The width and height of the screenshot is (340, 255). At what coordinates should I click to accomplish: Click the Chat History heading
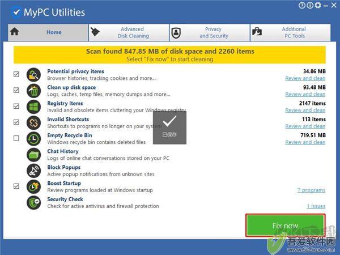[x=63, y=151]
